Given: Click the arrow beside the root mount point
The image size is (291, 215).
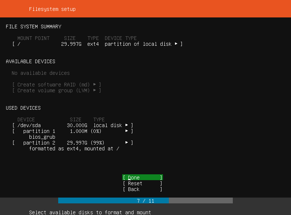Looking at the screenshot, I should click(x=176, y=44).
